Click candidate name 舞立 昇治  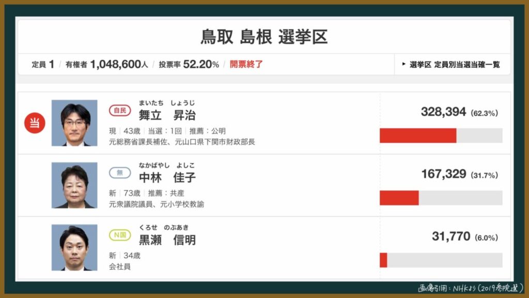coord(167,115)
